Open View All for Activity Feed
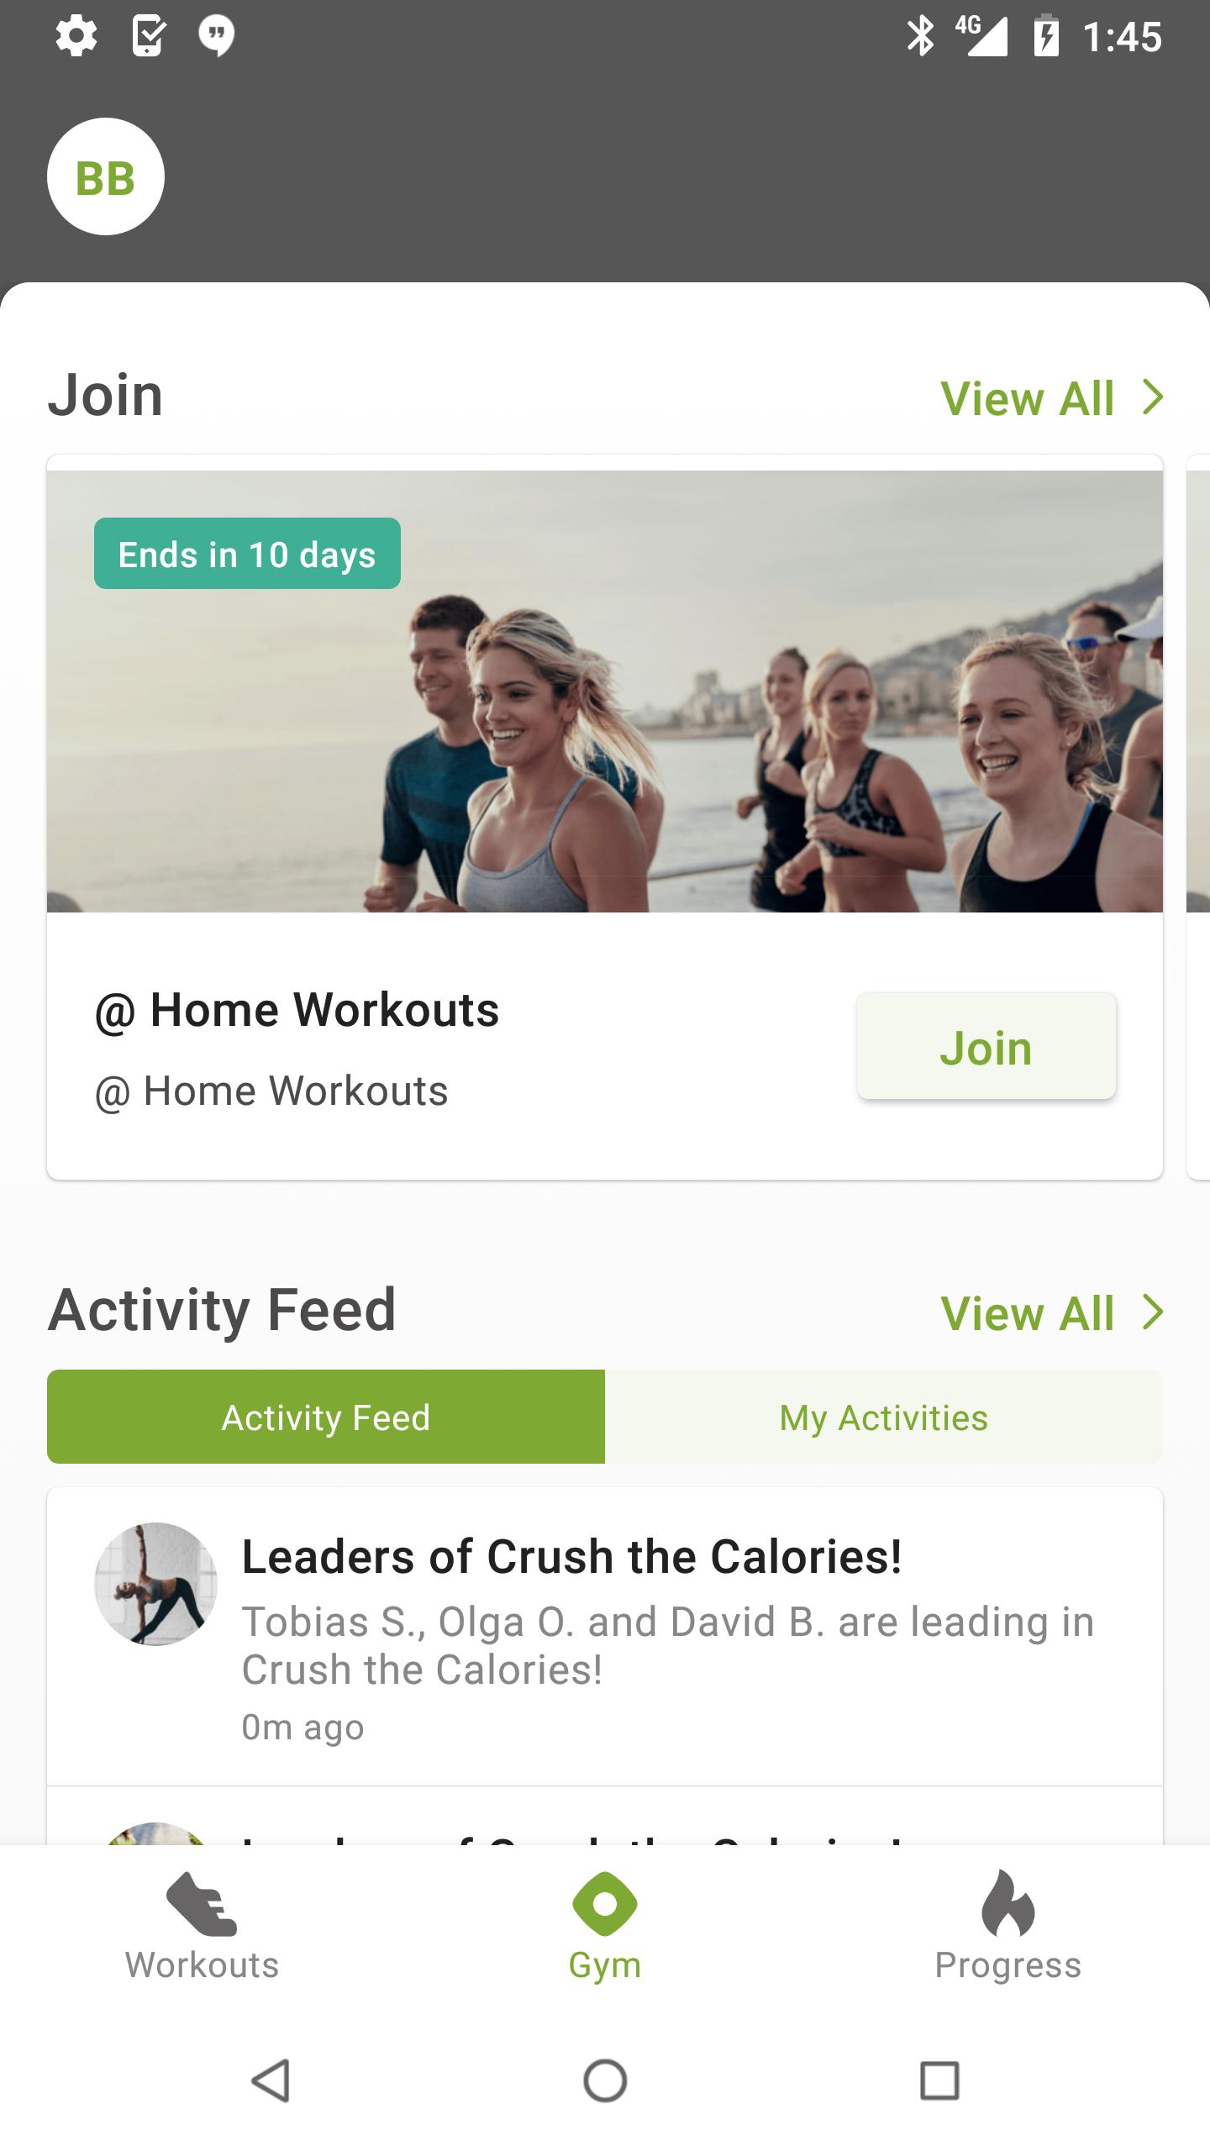1210x2151 pixels. pyautogui.click(x=1027, y=1312)
